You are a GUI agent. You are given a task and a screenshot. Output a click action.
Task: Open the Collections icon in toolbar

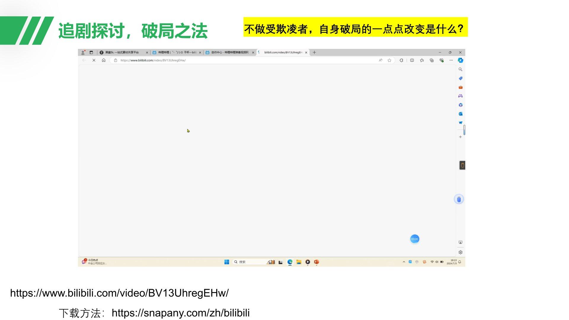[431, 60]
